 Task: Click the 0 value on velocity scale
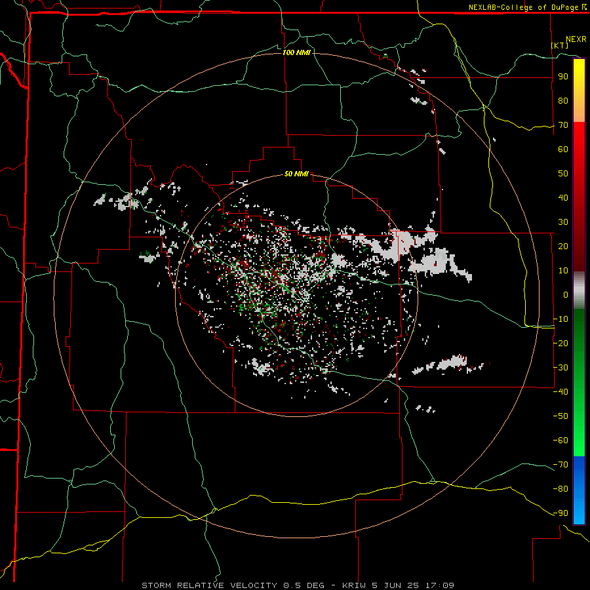(x=566, y=294)
